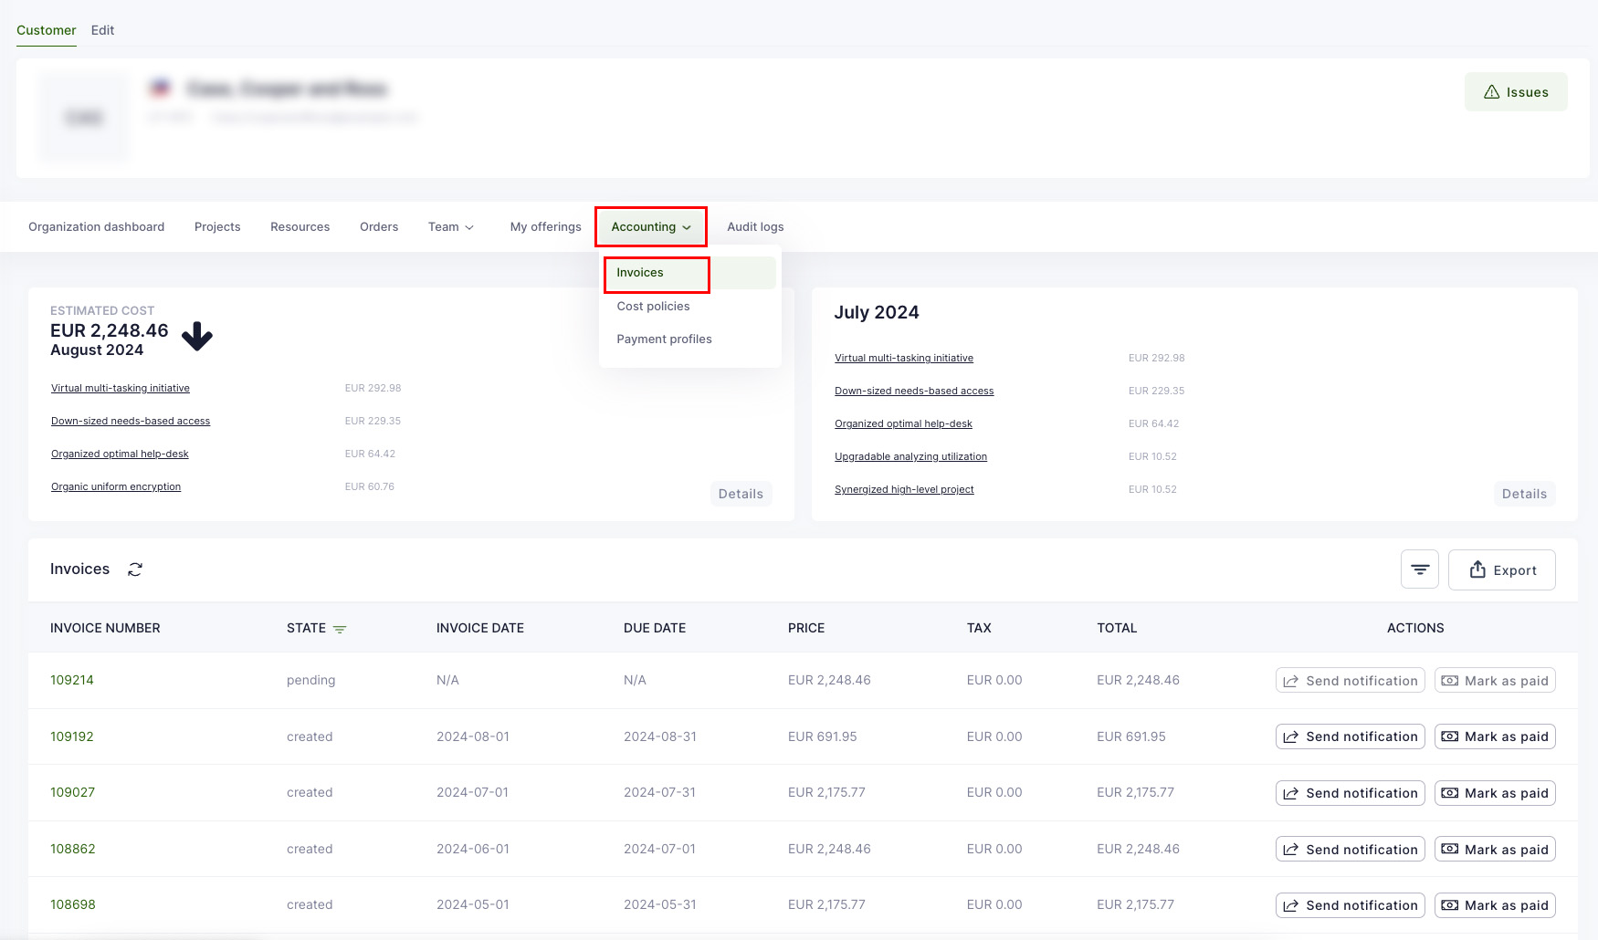
Task: Mark invoice 108698 as paid
Action: click(x=1494, y=905)
